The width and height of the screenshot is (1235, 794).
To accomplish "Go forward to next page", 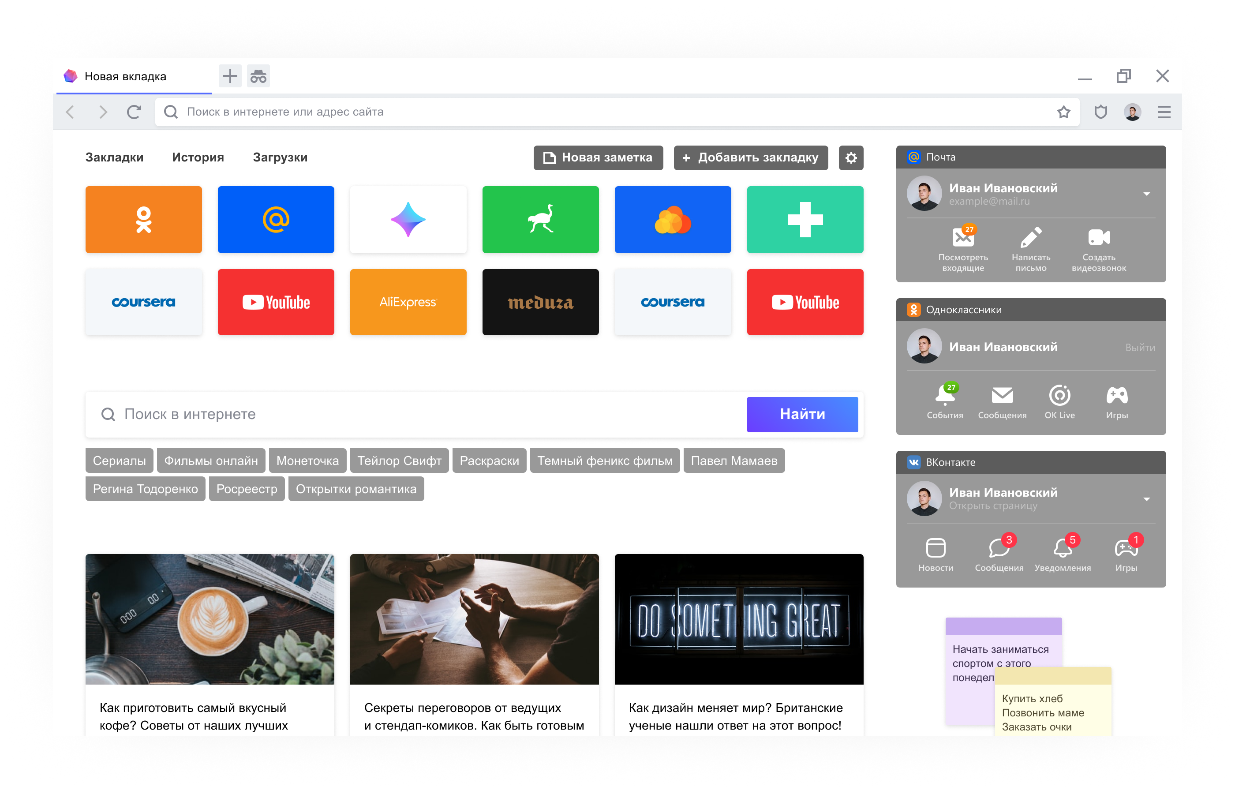I will click(x=103, y=112).
